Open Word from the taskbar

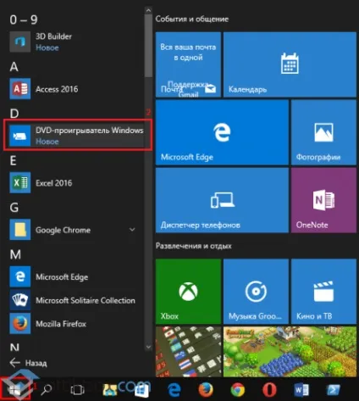pyautogui.click(x=301, y=390)
